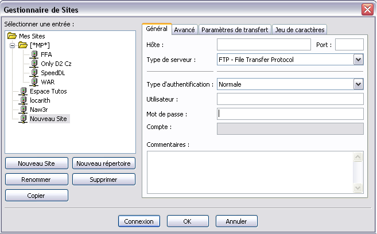Screen dimensions: 377x234
Task: Collapse the [*MP*] folder tree node
Action: tap(12, 45)
